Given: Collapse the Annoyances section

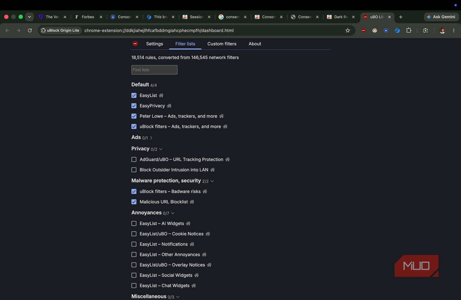Looking at the screenshot, I should point(173,213).
